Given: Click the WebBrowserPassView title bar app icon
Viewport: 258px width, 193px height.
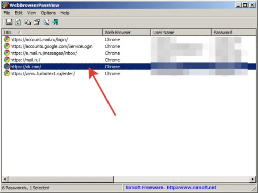Looking at the screenshot, I should click(x=5, y=5).
